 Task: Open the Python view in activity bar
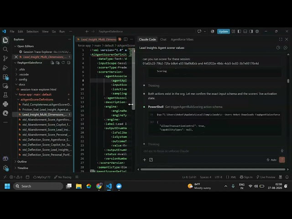click(x=5, y=104)
